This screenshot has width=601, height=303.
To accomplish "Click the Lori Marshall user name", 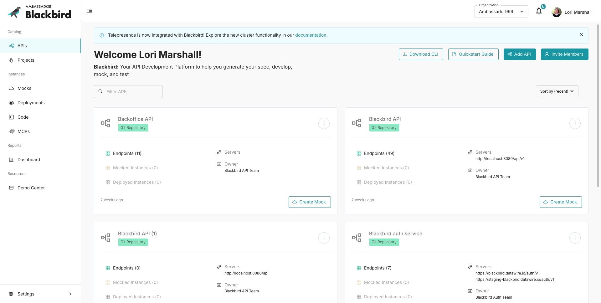I will [x=578, y=12].
